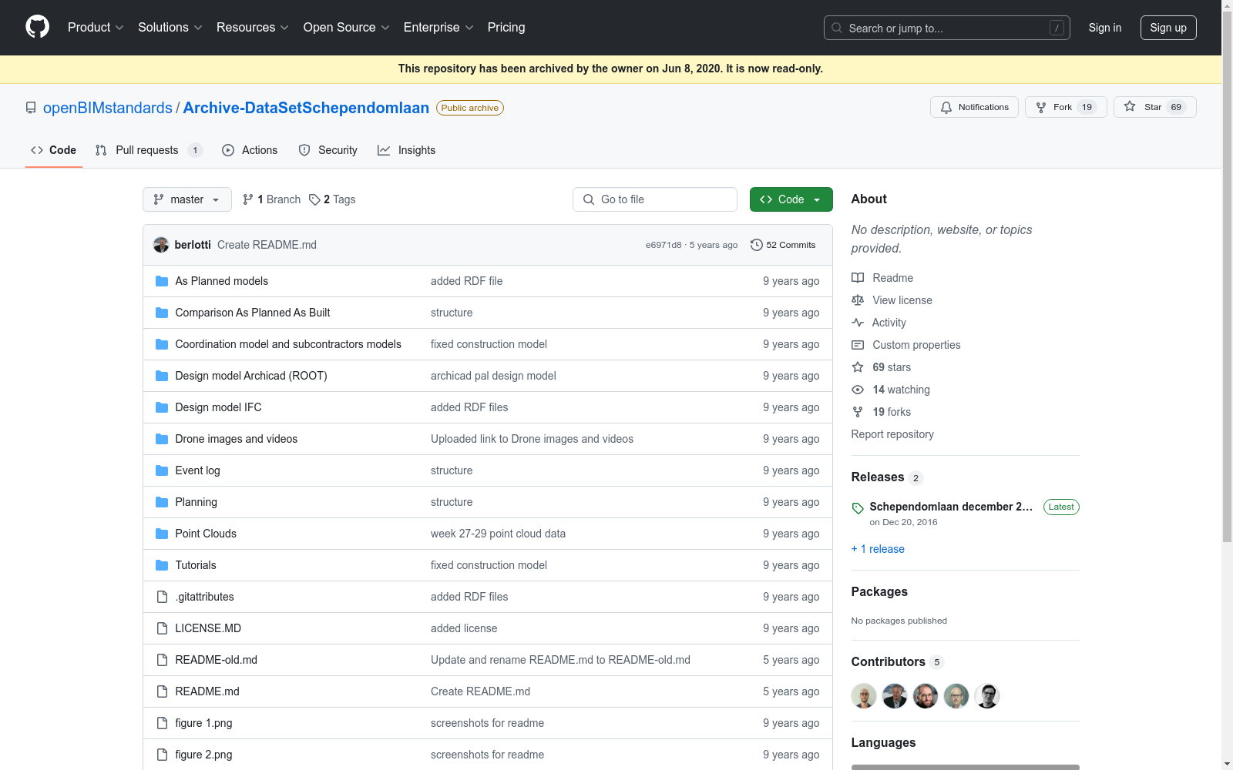Image resolution: width=1233 pixels, height=770 pixels.
Task: Expand the Enterprise menu
Action: pos(438,27)
